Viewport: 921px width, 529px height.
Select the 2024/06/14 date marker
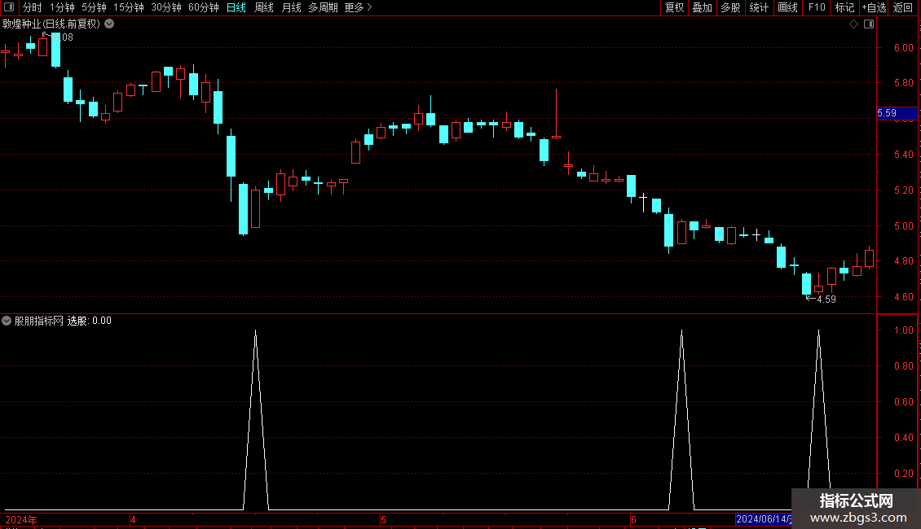(764, 519)
